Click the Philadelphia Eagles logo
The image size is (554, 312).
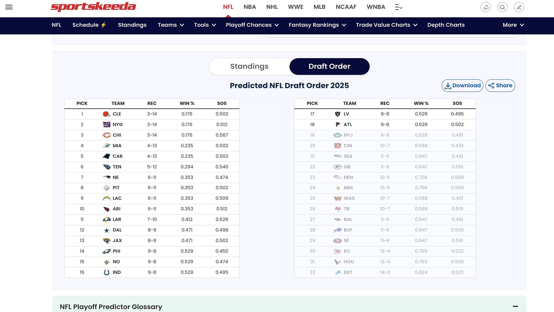[107, 251]
